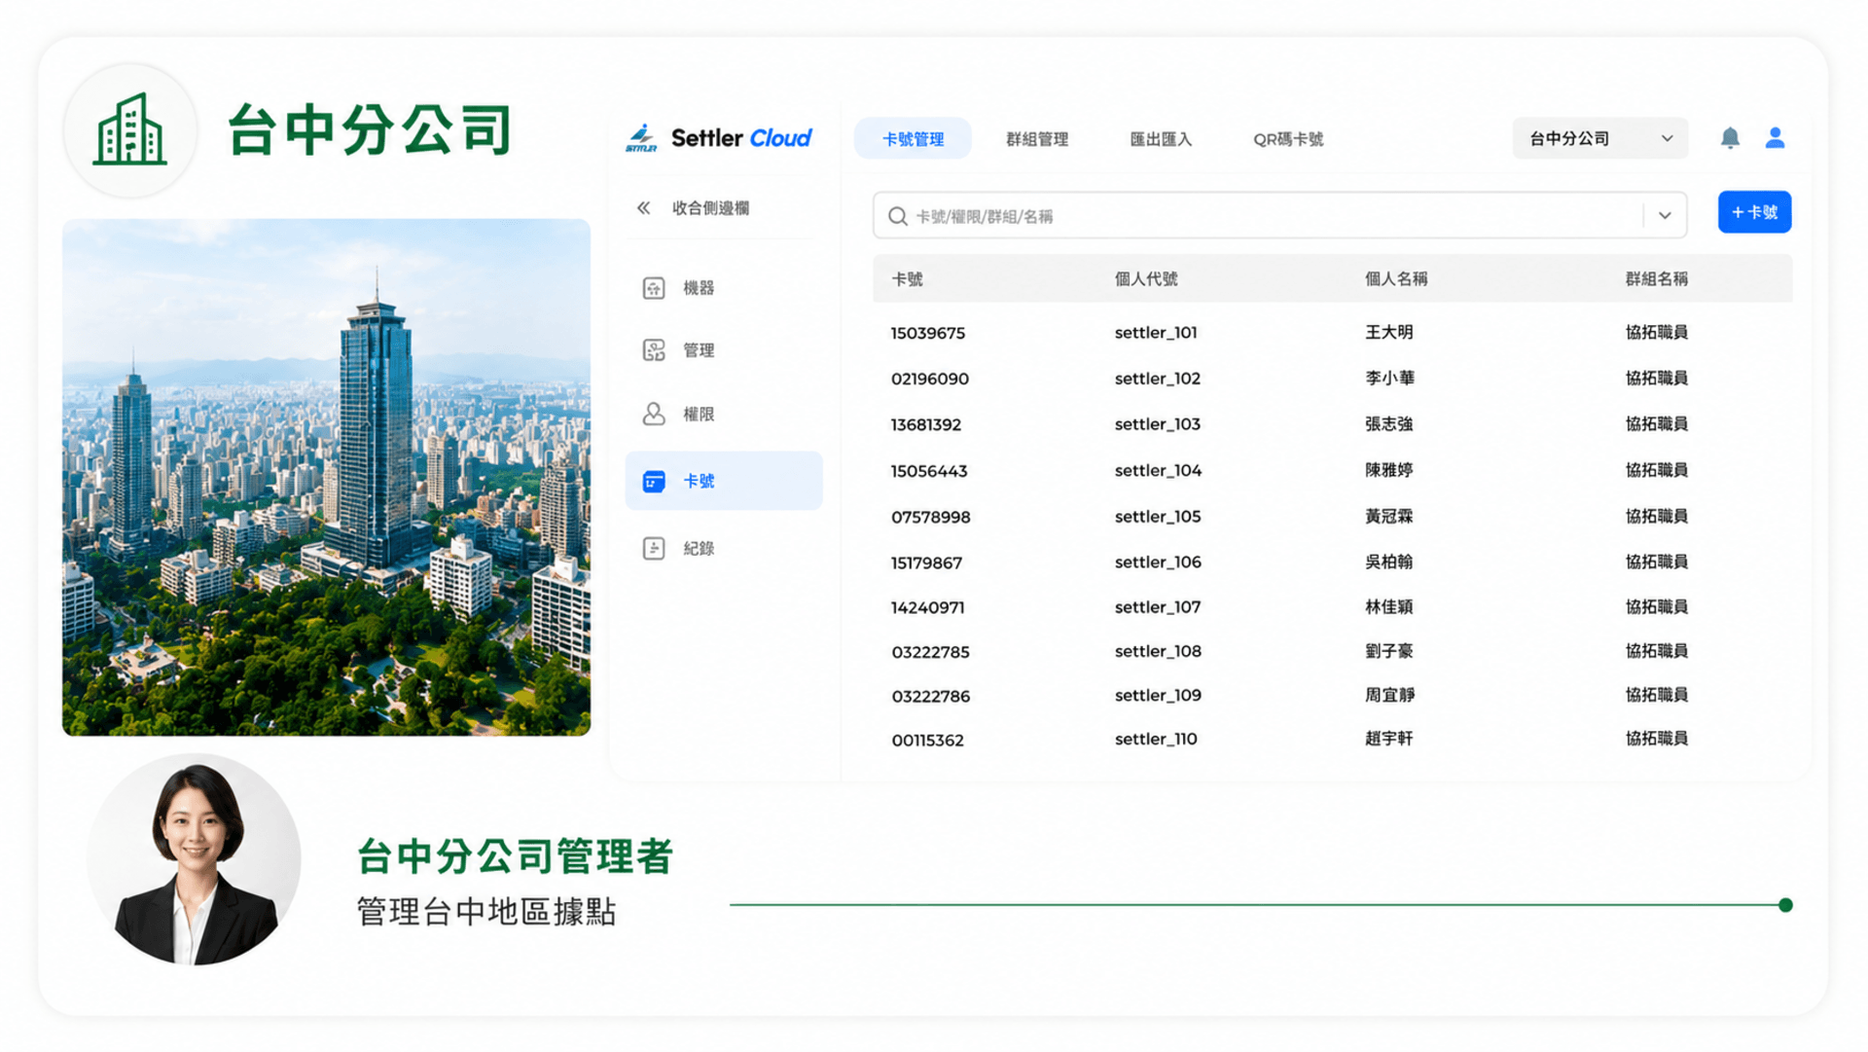The height and width of the screenshot is (1052, 1868).
Task: Select card number 02196090
Action: (930, 379)
